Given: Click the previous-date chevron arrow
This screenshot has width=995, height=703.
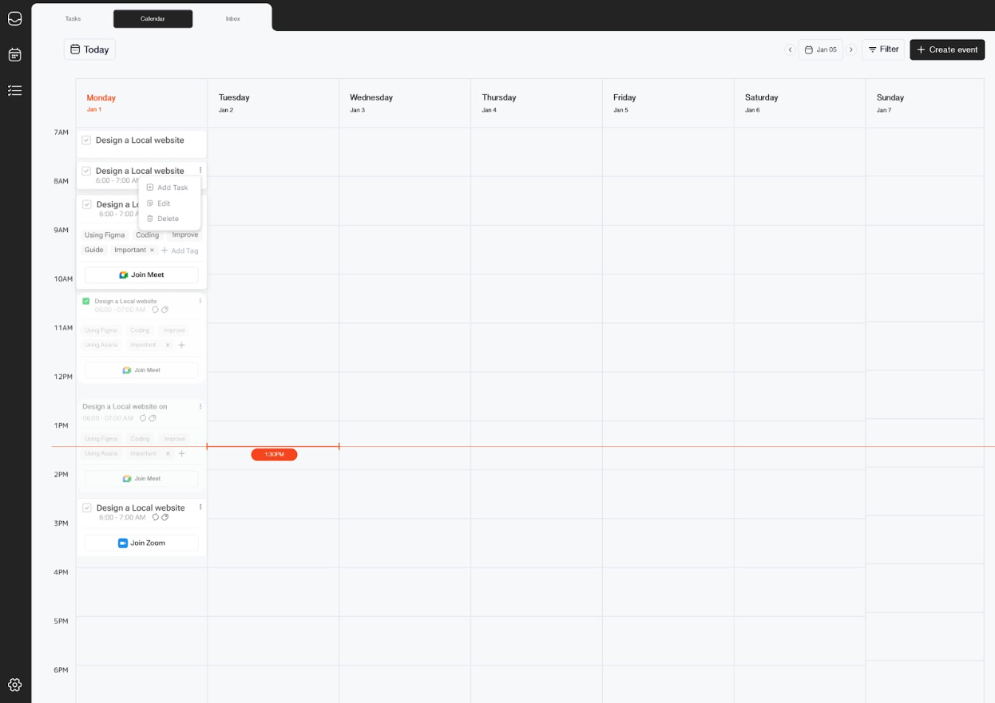Looking at the screenshot, I should 791,49.
